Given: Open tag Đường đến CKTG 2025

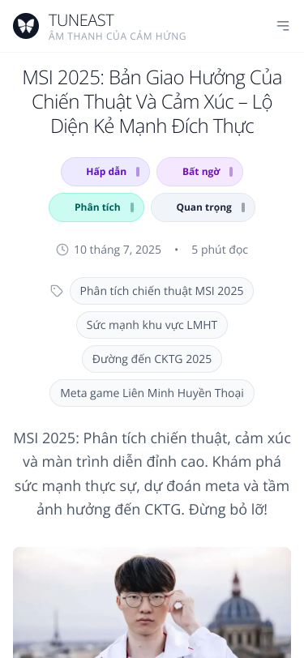Looking at the screenshot, I should tap(152, 359).
